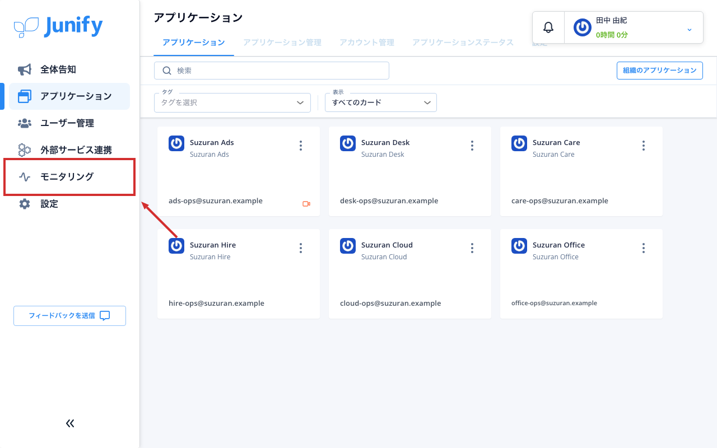Open 外部サービス連携 in the sidebar
This screenshot has width=717, height=448.
point(69,150)
